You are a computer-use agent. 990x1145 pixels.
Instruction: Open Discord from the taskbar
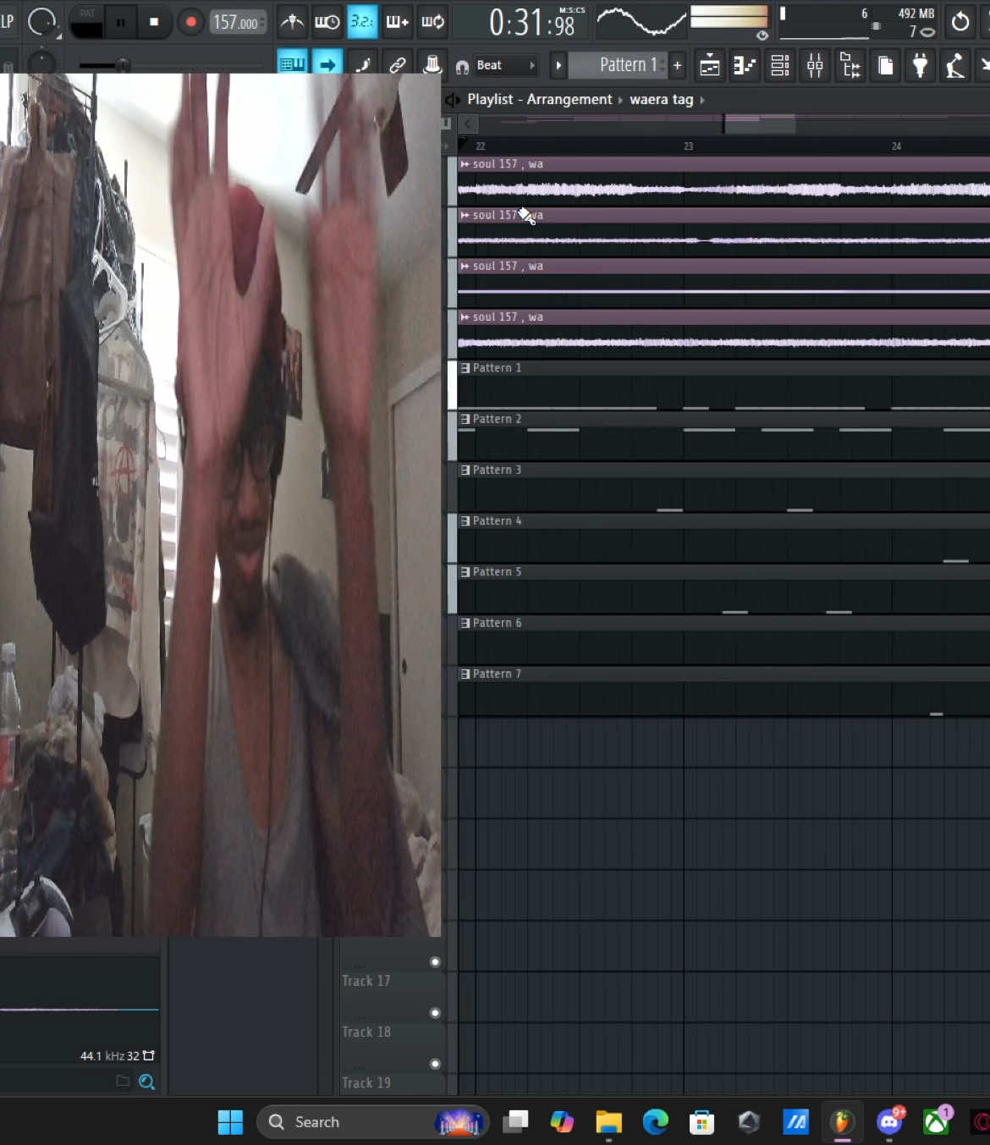(x=889, y=1122)
